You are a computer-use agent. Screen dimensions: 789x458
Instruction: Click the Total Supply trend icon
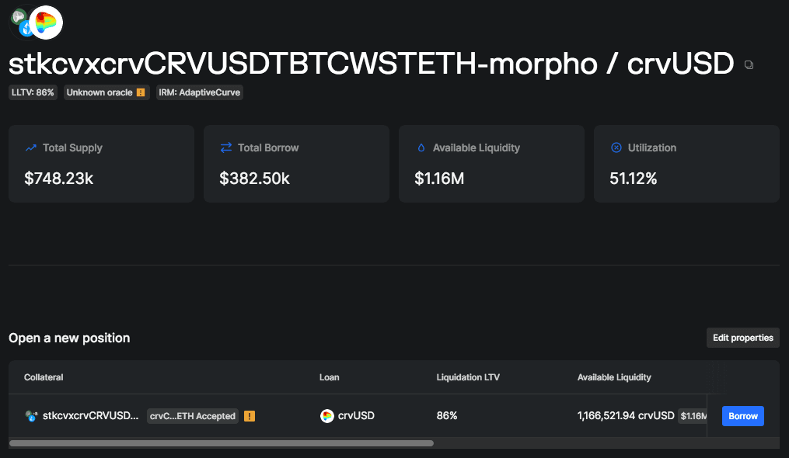(31, 147)
